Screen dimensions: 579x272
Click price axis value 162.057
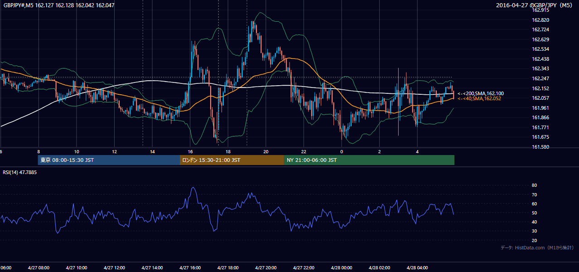(x=540, y=98)
